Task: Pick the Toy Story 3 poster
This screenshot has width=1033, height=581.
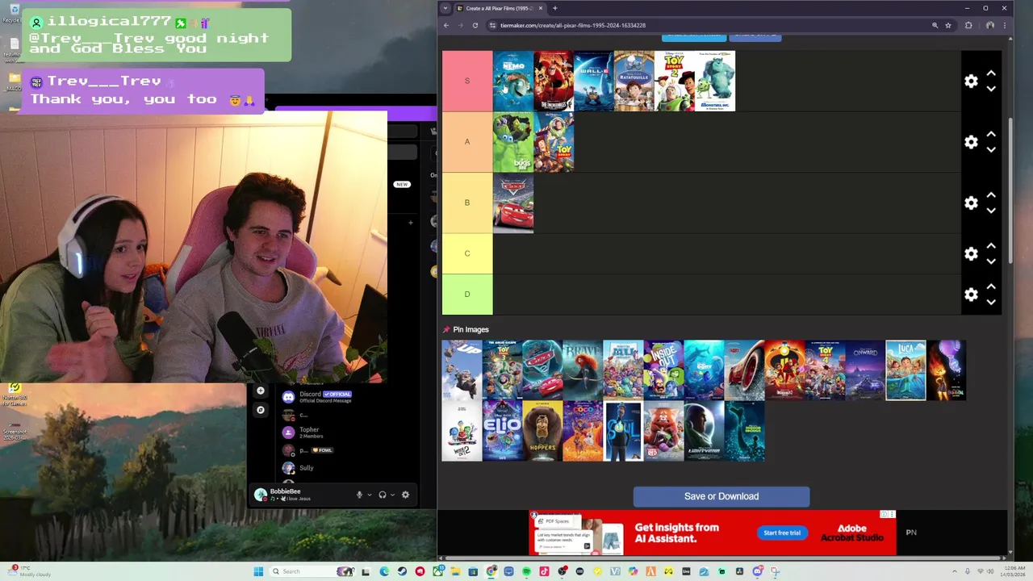Action: [502, 370]
